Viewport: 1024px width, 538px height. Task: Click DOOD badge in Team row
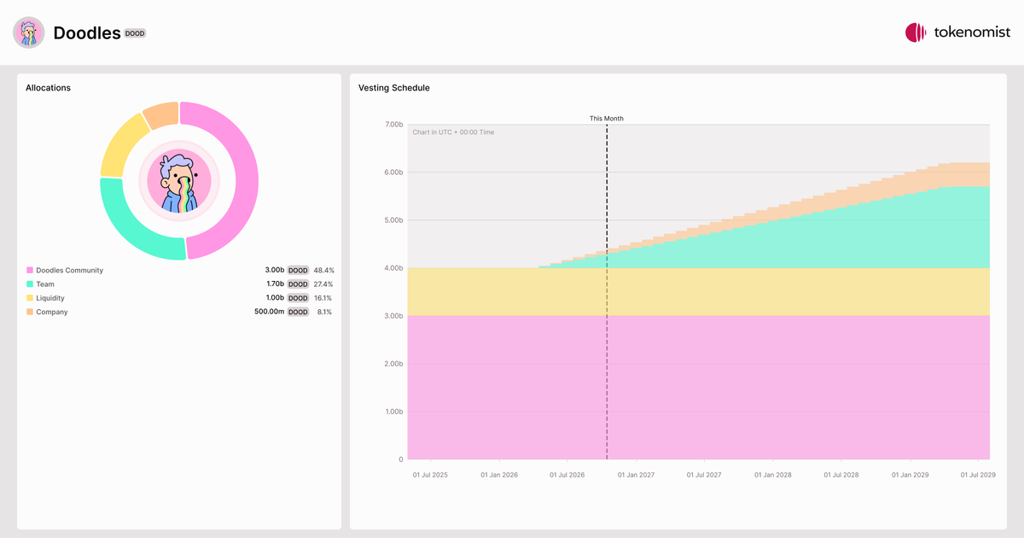click(298, 284)
